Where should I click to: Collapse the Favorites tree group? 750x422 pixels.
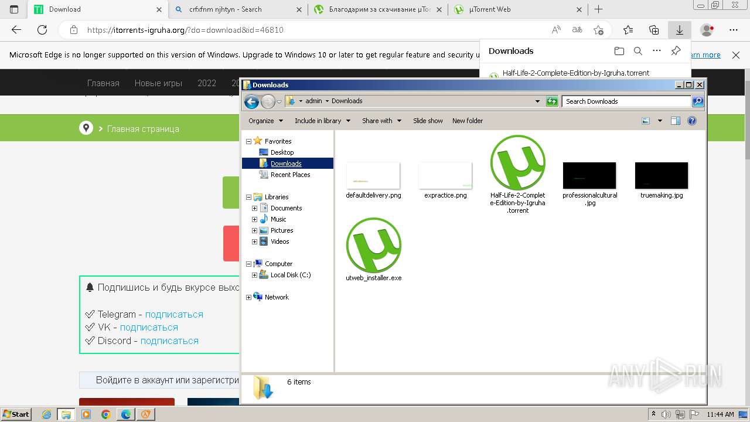pos(248,141)
